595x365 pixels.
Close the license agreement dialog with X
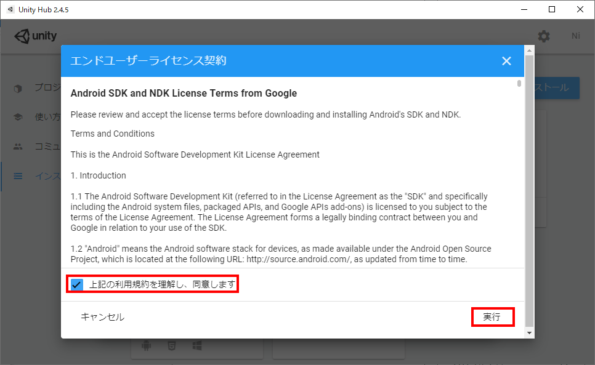[x=506, y=61]
